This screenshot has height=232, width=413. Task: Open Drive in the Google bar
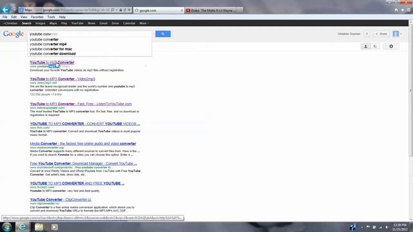115,23
